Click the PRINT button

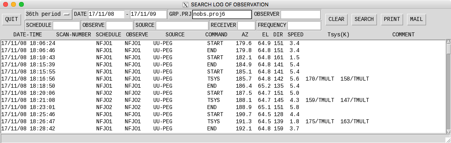[x=392, y=19]
